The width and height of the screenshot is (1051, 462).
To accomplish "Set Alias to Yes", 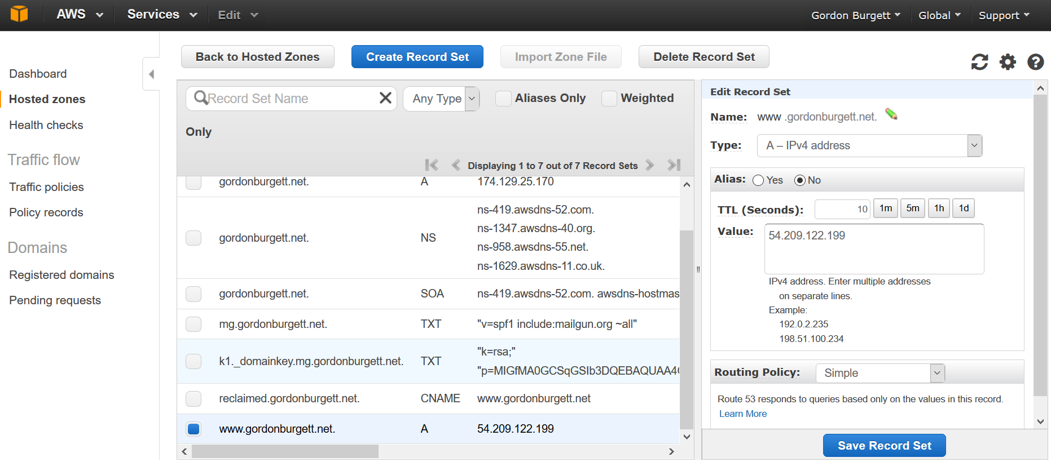I will click(x=758, y=180).
